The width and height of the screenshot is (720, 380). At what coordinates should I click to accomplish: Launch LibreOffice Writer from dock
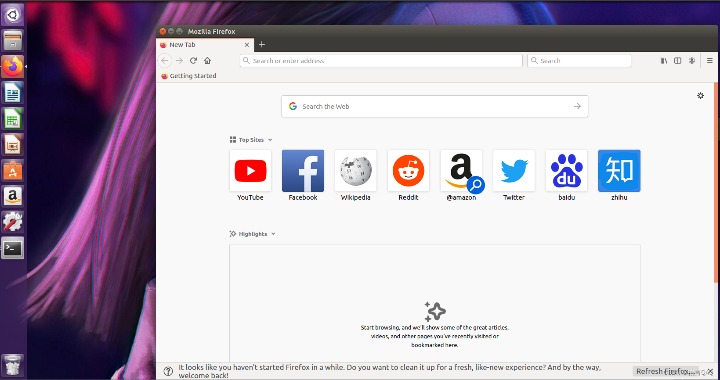[x=13, y=93]
